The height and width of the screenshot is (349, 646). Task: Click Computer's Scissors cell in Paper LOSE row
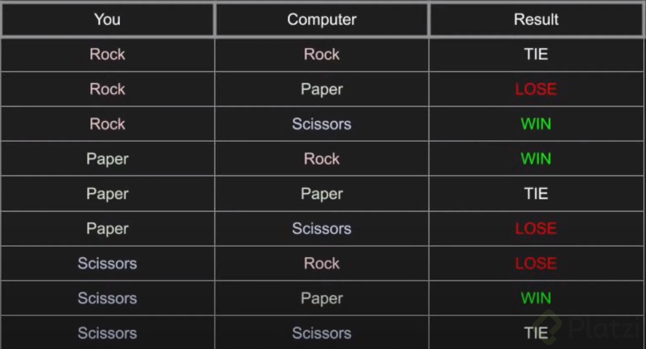322,228
